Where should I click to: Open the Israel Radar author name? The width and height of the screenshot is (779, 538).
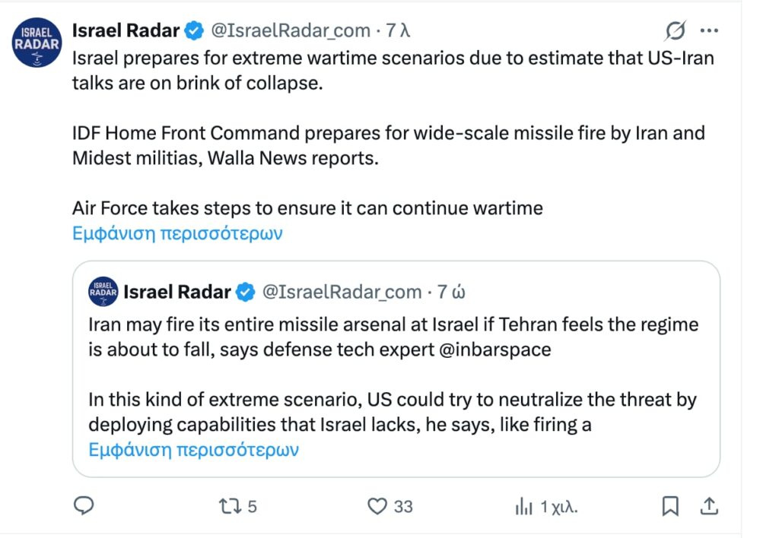(x=126, y=30)
